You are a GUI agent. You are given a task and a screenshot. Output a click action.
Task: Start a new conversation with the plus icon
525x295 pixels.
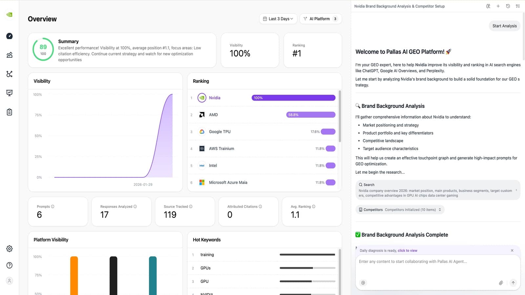click(x=498, y=6)
